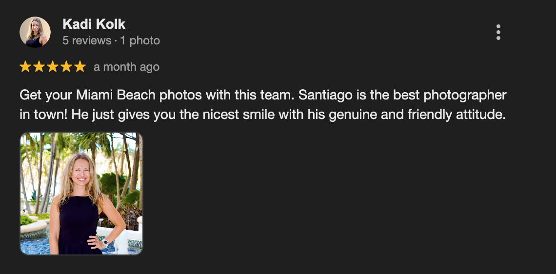Click the "a month ago" timestamp

126,67
